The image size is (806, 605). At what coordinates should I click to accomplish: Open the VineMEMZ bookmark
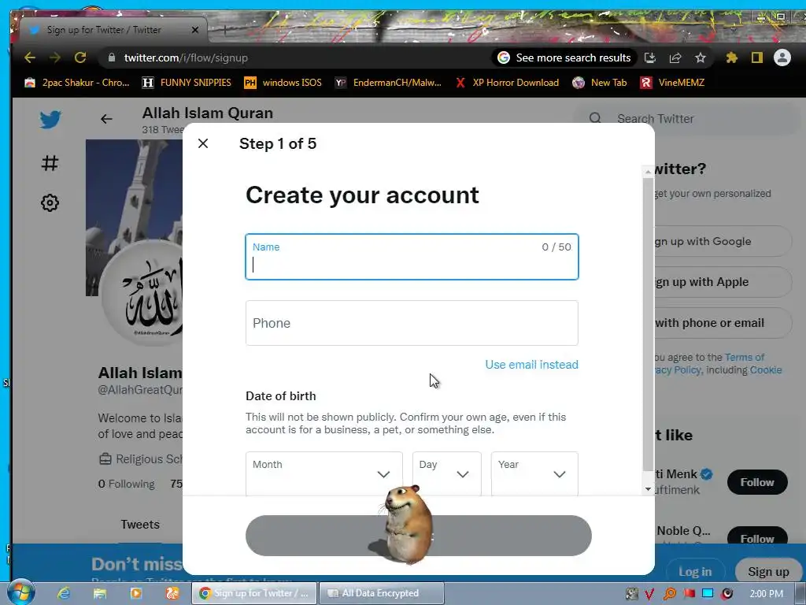tap(672, 82)
